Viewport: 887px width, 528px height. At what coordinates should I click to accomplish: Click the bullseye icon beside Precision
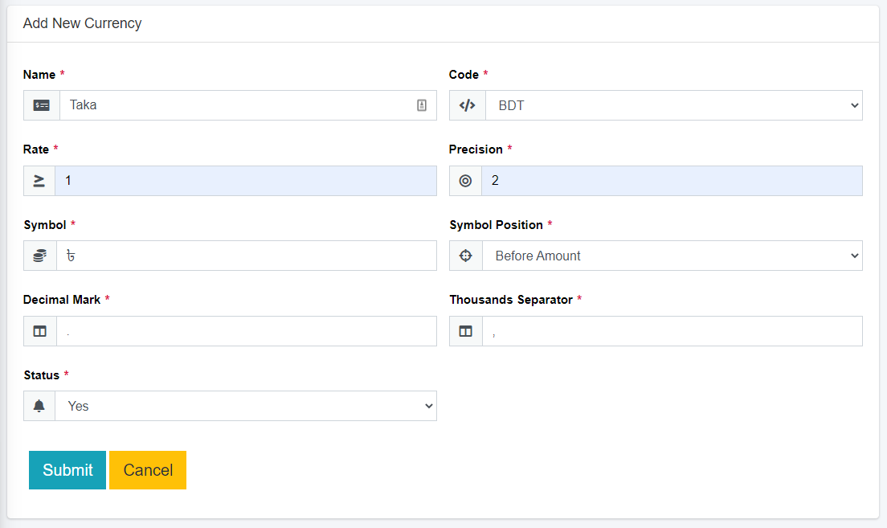click(x=465, y=181)
